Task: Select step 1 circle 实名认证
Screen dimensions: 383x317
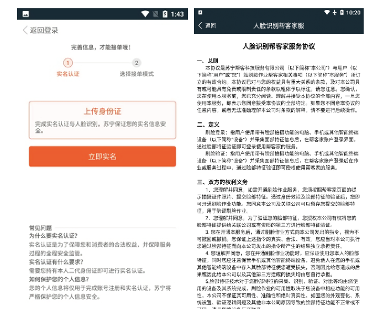Action: [x=68, y=63]
